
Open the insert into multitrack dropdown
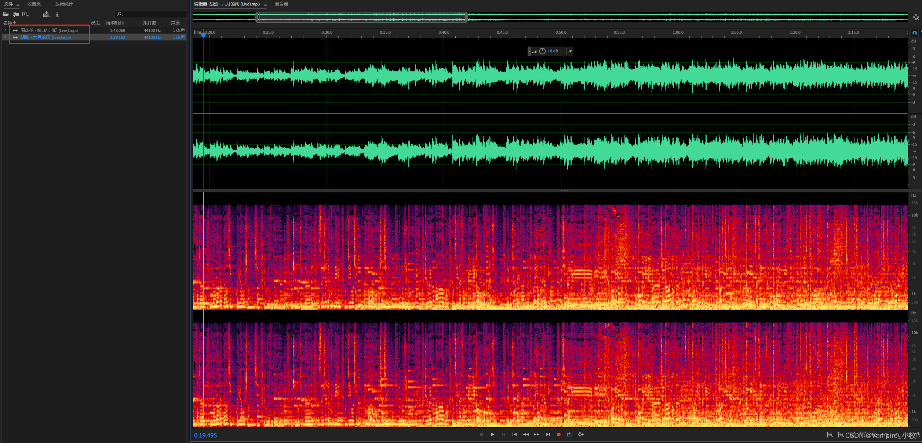47,14
